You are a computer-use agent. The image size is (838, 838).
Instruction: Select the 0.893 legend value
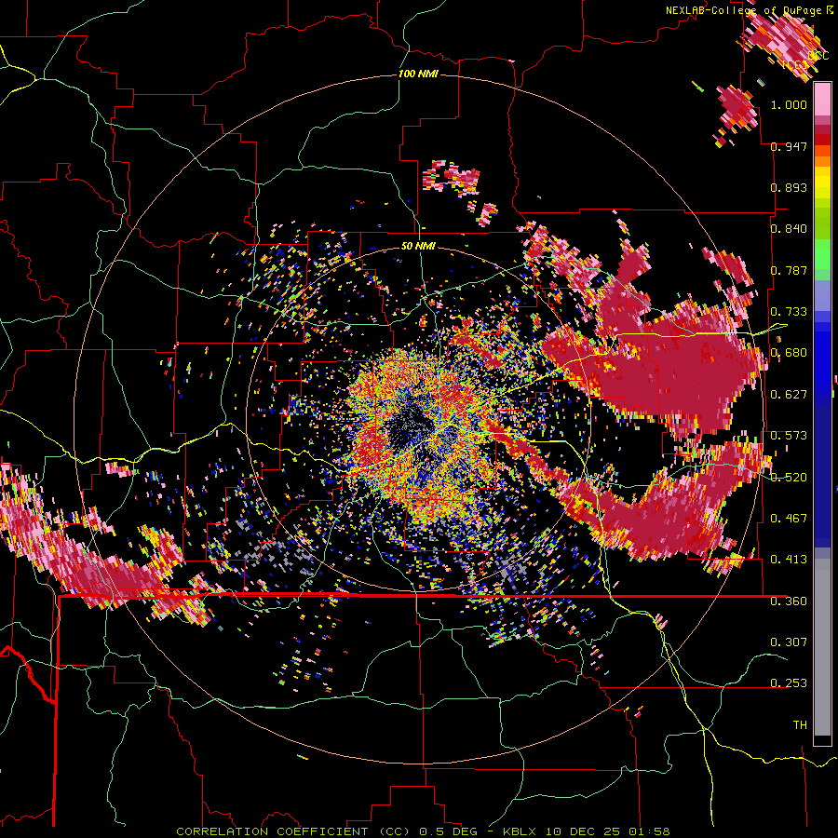pyautogui.click(x=789, y=187)
